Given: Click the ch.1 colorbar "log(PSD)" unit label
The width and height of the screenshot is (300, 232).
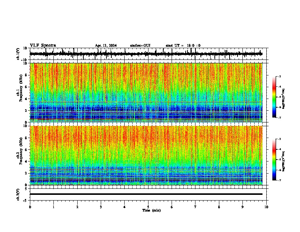Looking at the screenshot, I should pyautogui.click(x=283, y=99).
